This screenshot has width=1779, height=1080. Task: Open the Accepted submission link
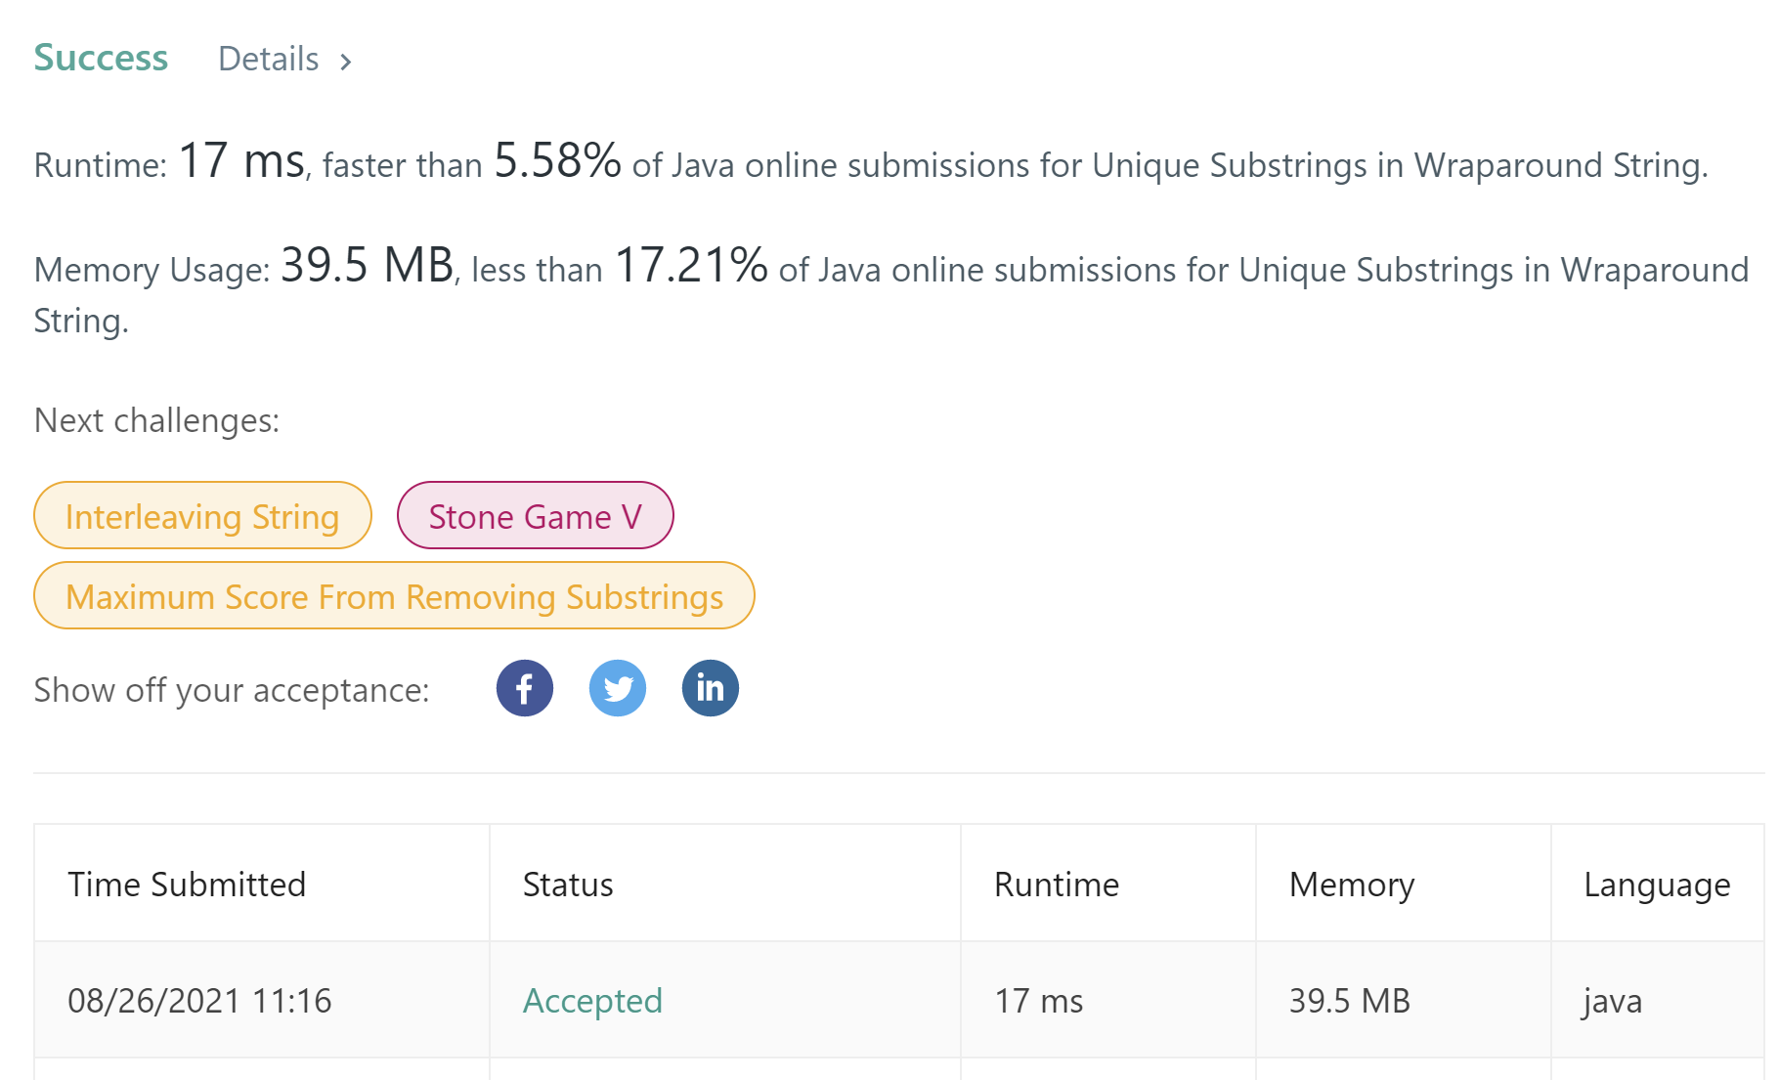point(592,1000)
